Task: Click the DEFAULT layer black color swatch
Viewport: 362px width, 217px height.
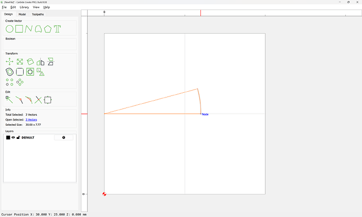Action: (x=8, y=137)
